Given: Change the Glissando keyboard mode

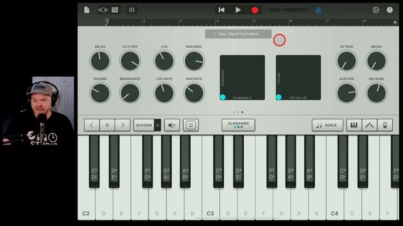Looking at the screenshot, I should (x=238, y=125).
